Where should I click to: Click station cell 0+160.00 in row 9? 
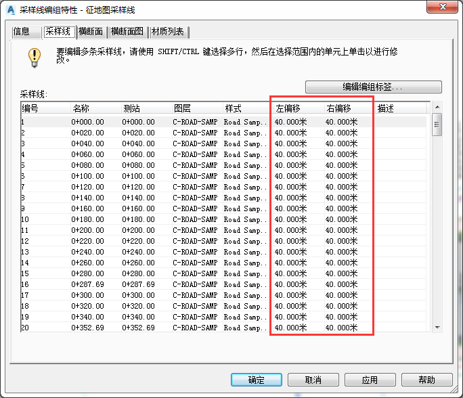click(139, 208)
